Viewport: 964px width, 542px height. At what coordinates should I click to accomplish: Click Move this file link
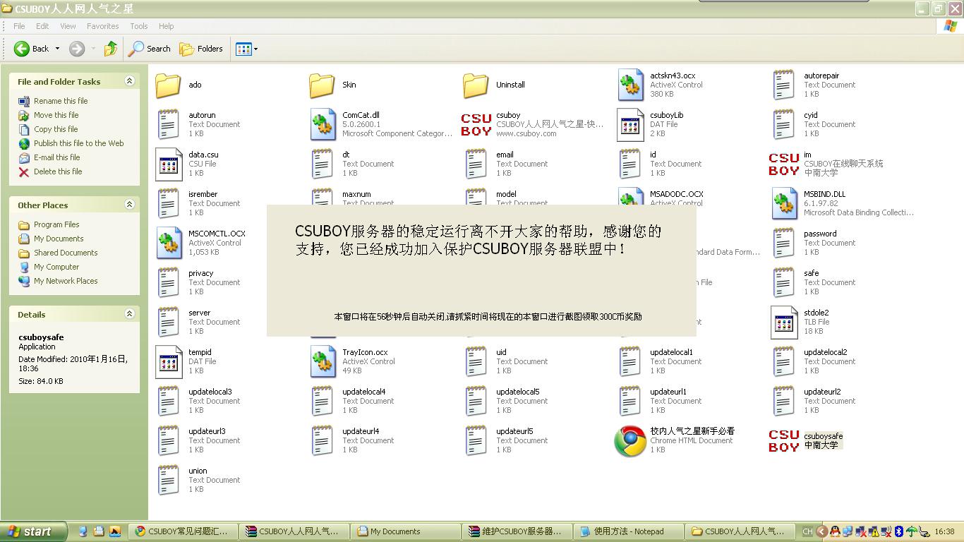tap(56, 115)
